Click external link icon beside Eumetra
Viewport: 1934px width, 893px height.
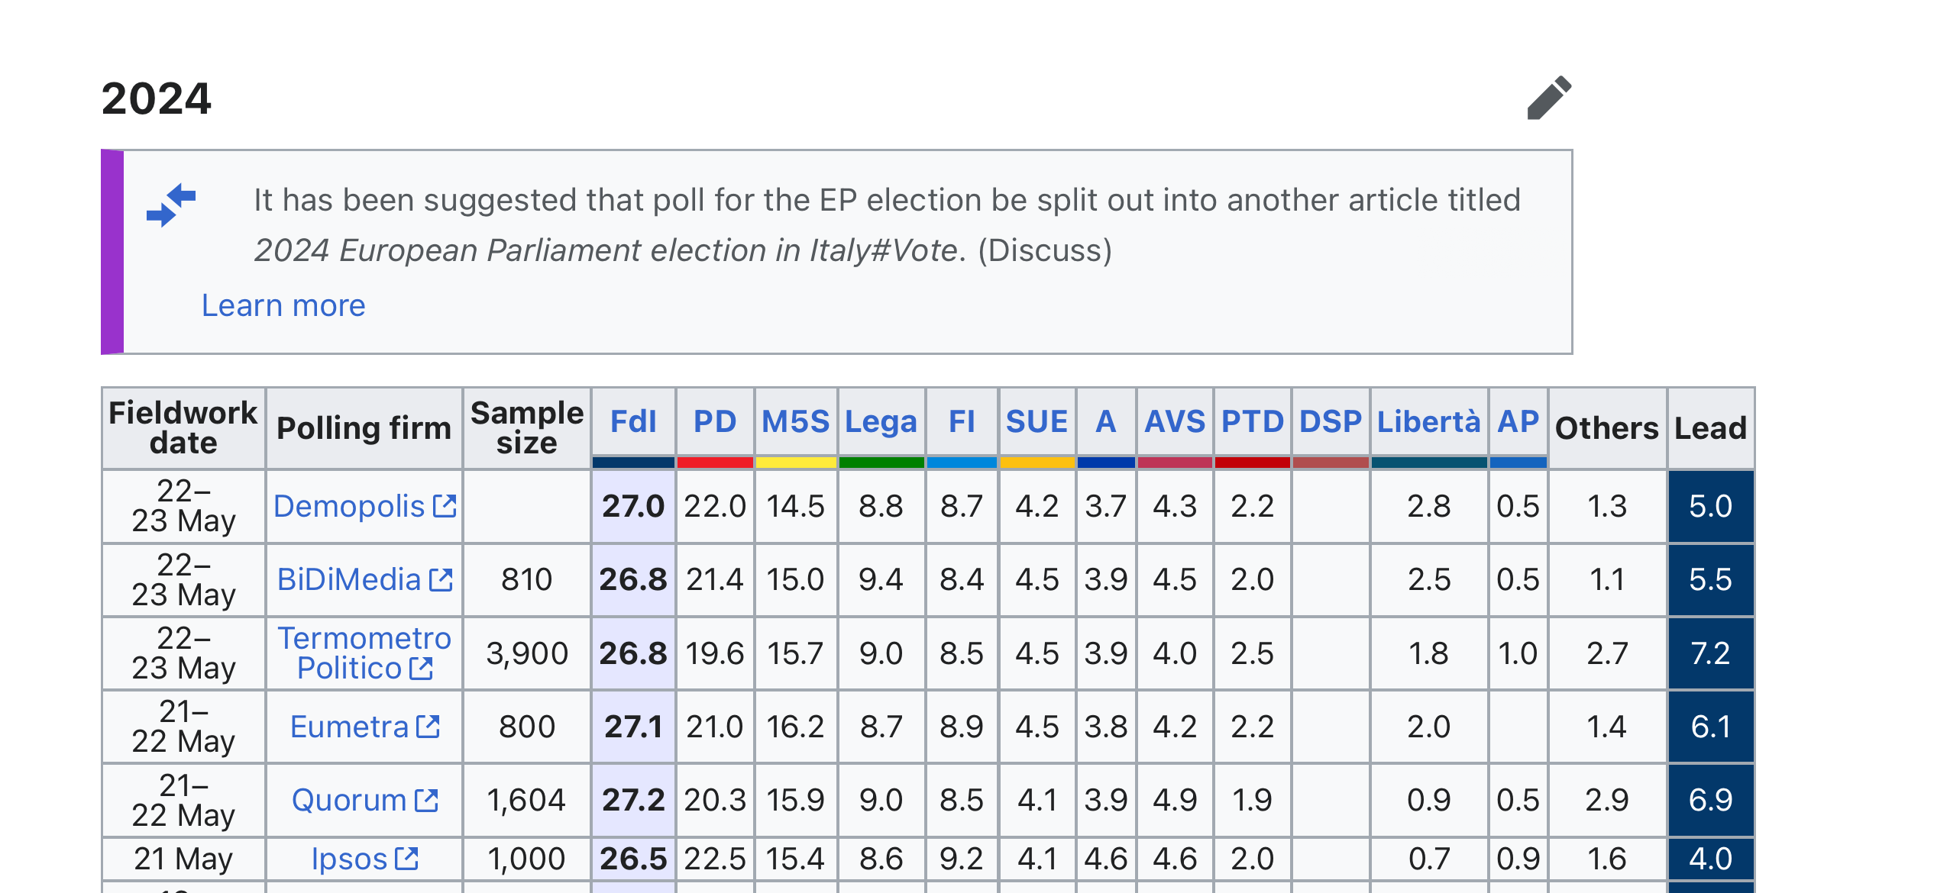[x=429, y=727]
